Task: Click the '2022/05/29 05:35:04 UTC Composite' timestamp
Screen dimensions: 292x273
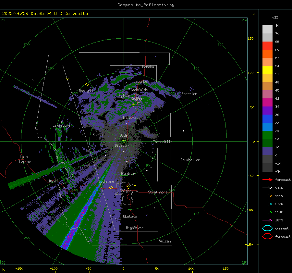Action: (45, 14)
